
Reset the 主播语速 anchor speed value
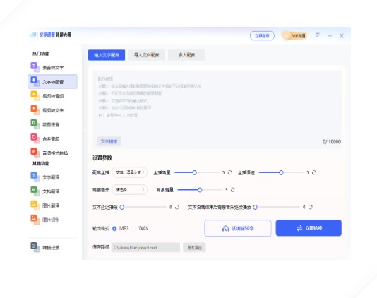click(313, 172)
